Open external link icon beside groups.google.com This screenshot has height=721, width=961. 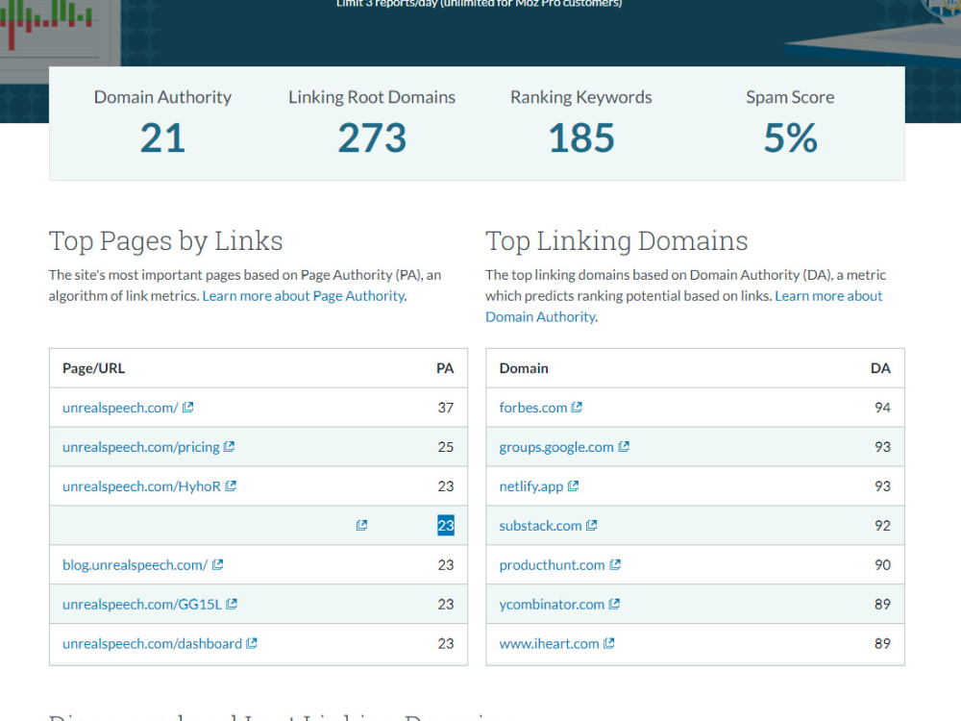[624, 446]
